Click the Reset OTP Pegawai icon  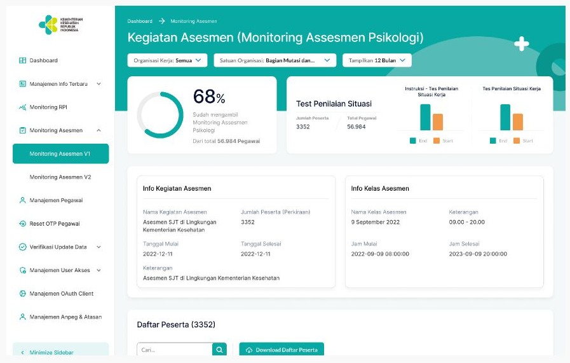[x=22, y=223]
